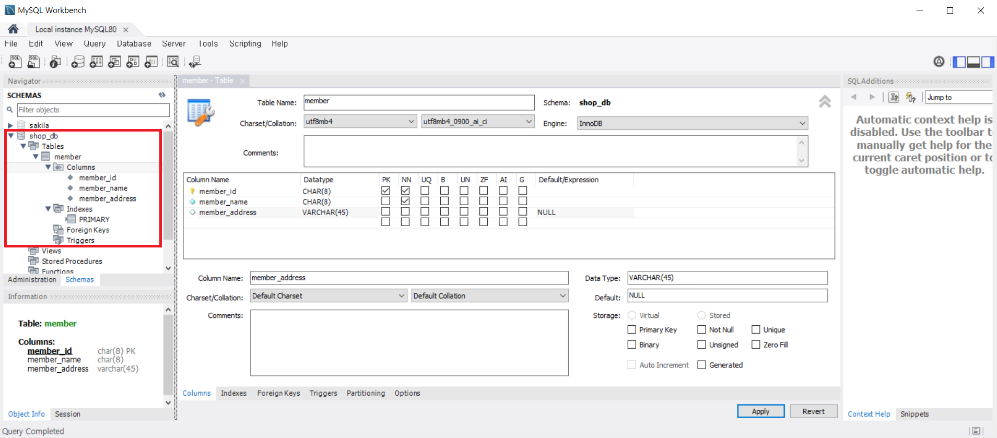
Task: Collapse the Columns tree node
Action: coord(48,167)
